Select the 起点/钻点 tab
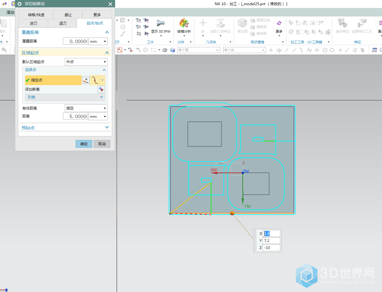 click(x=95, y=23)
